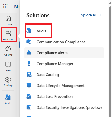112x117 pixels.
Task: Click the Agents label in the sidebar
Action: click(8, 55)
